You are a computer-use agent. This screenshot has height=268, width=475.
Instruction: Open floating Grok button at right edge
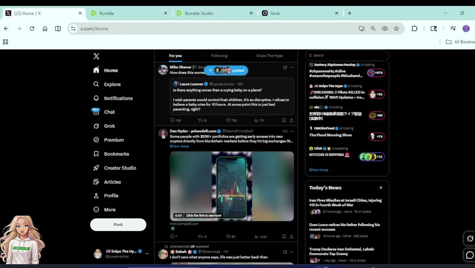click(470, 239)
